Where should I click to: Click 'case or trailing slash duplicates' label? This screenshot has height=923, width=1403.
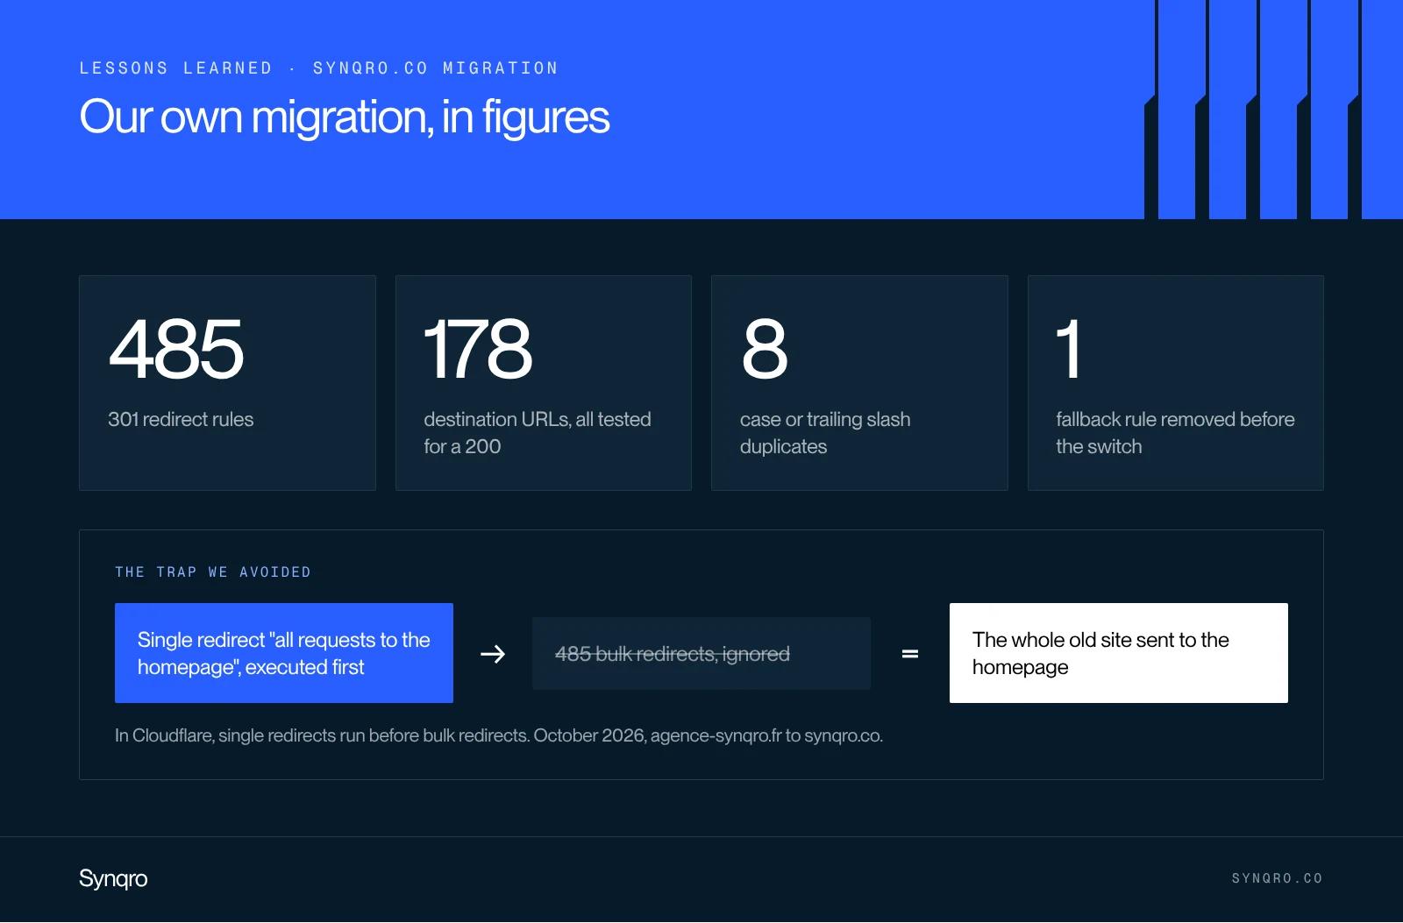(825, 433)
